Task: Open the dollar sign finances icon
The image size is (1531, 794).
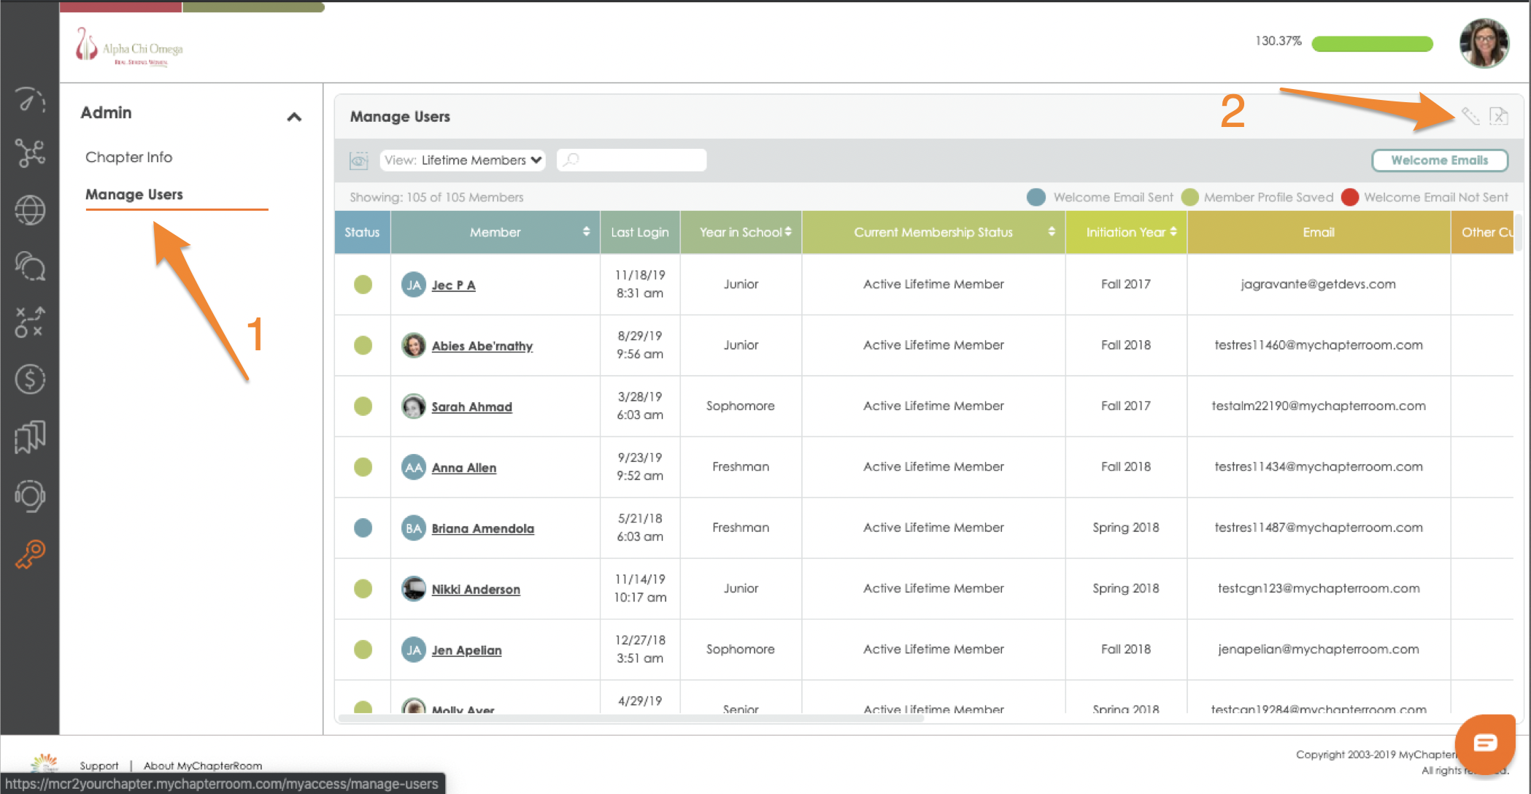Action: coord(29,379)
